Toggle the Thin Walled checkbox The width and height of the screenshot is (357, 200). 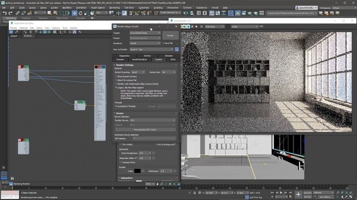(120, 144)
